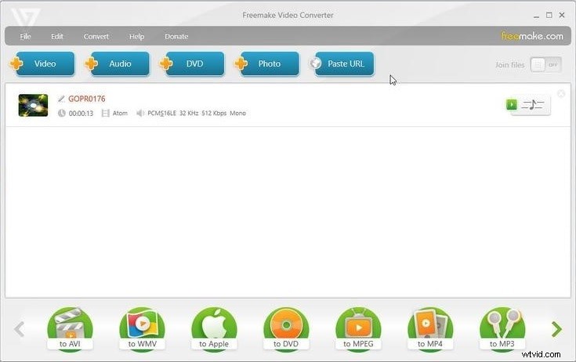Play GOPR0176 with green play icon
576x362 pixels.
[x=511, y=105]
